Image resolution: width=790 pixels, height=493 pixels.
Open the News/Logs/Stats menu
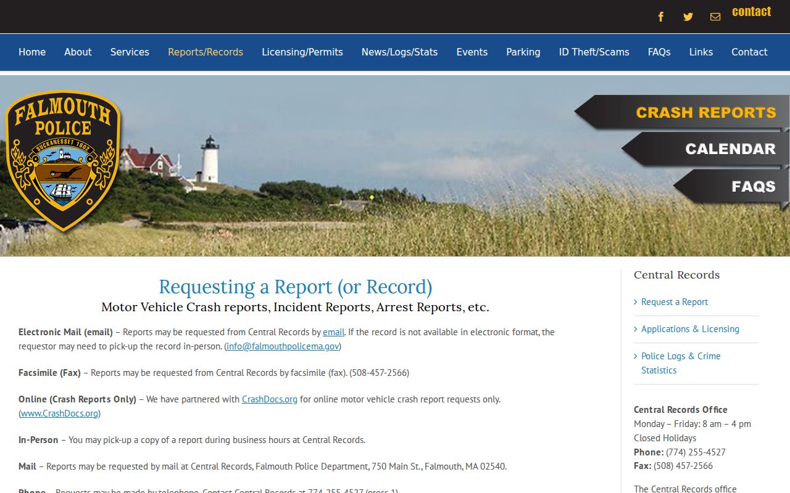400,52
